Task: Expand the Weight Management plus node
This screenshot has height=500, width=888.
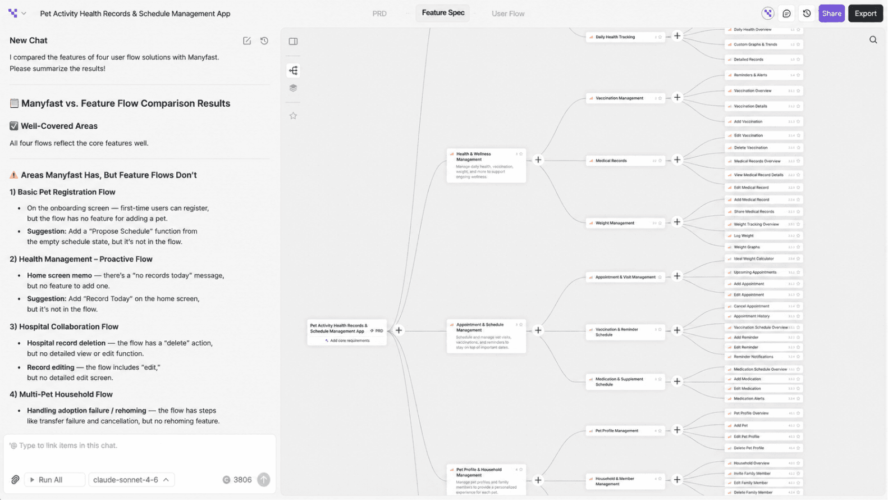Action: (677, 222)
